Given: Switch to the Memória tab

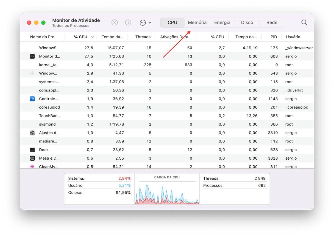Looking at the screenshot, I should [197, 23].
